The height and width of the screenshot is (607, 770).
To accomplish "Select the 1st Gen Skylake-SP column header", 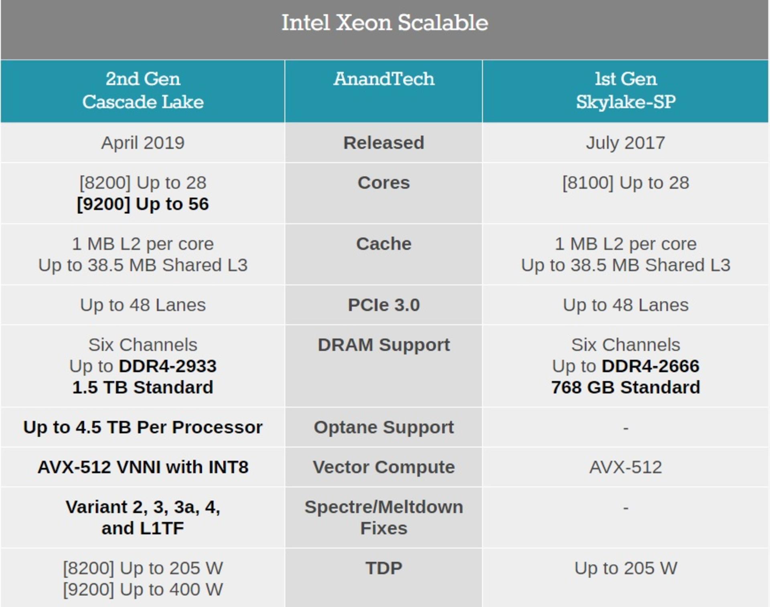I will click(x=626, y=91).
